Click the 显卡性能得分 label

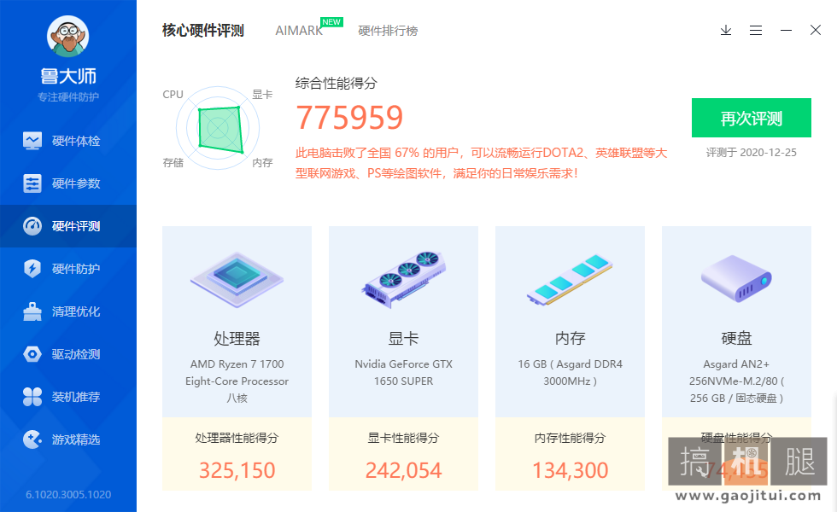click(403, 438)
